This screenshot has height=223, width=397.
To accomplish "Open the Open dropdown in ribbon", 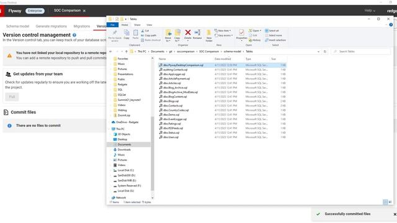I will [255, 30].
